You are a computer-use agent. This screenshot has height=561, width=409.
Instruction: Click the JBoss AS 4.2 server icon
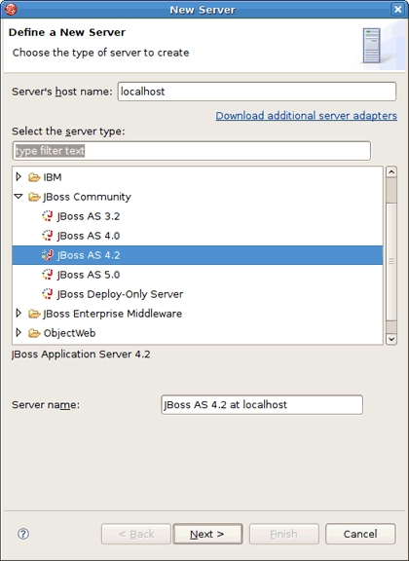48,255
